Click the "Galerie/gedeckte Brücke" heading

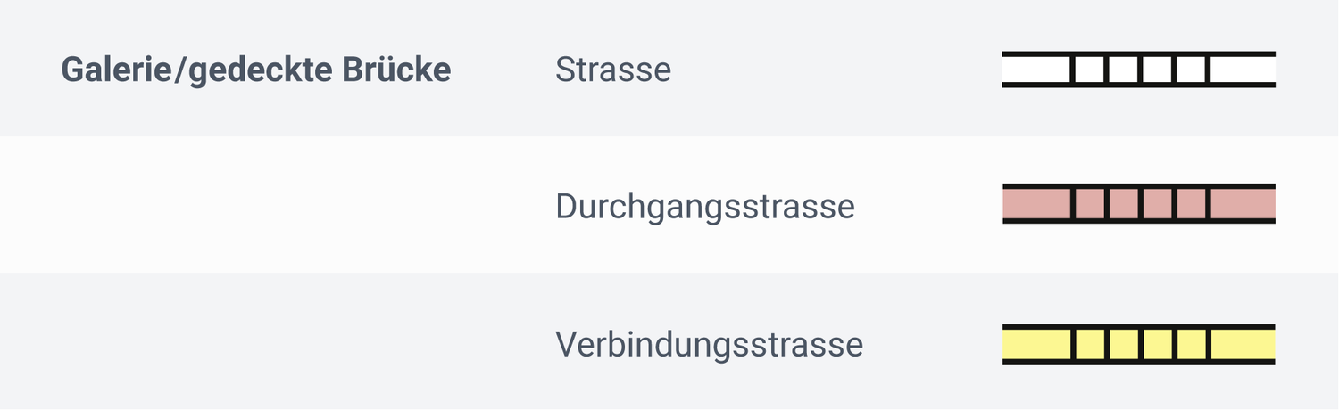tap(255, 70)
